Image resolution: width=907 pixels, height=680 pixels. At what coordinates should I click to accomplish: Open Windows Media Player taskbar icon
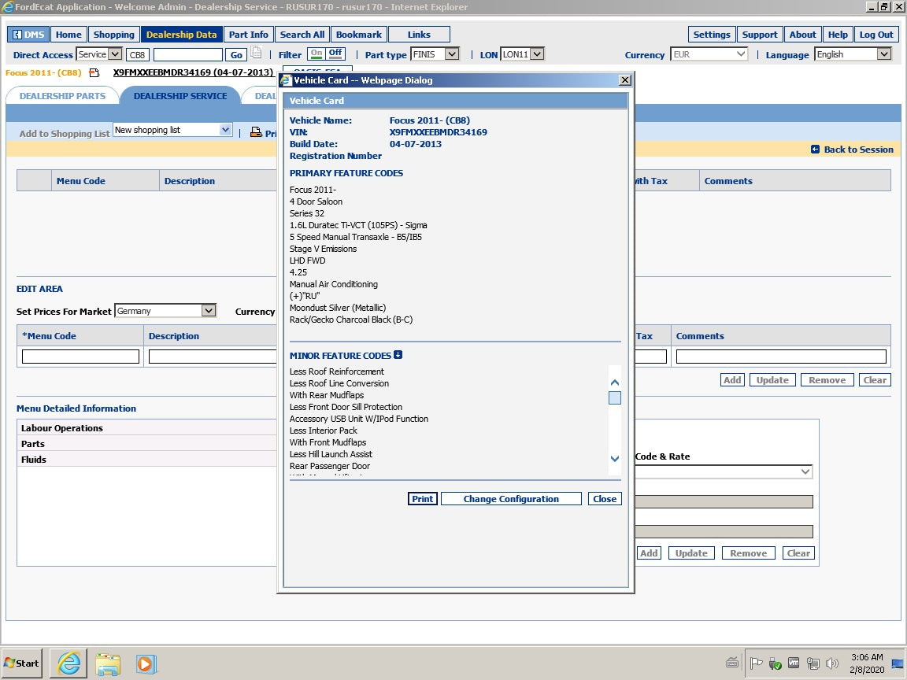(146, 663)
